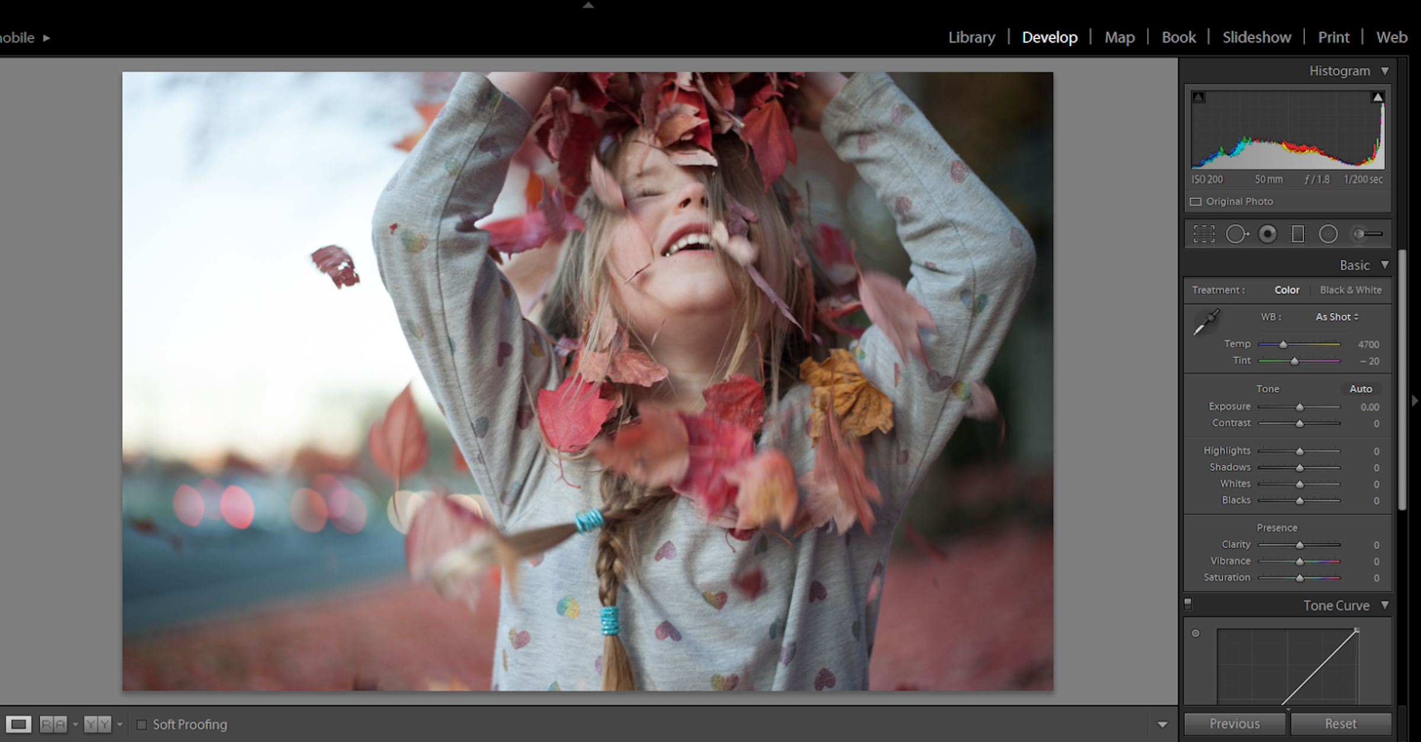Activate the Tone Curve targeted adjustment tool
The height and width of the screenshot is (742, 1421).
click(1195, 633)
